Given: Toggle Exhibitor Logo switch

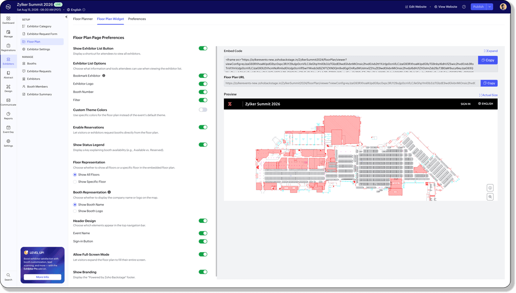Looking at the screenshot, I should (x=203, y=84).
